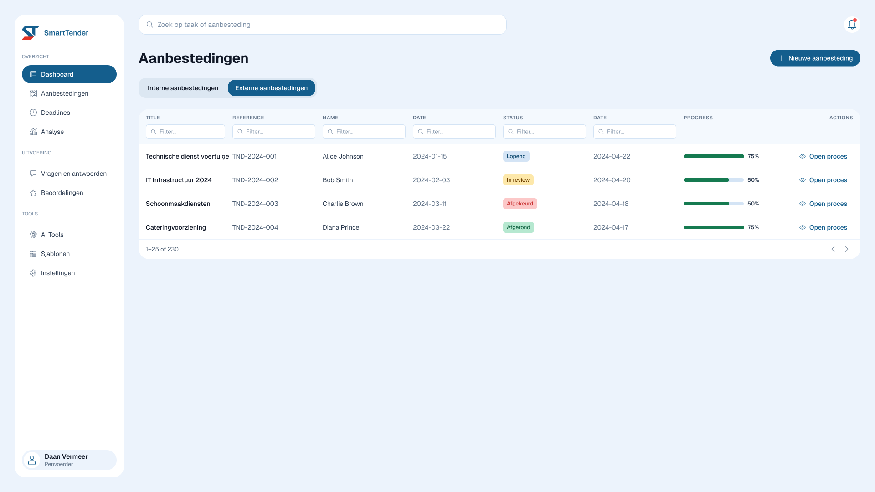
Task: Click the Analyse chart icon
Action: tap(33, 132)
